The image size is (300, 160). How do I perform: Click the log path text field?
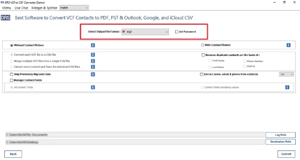point(135,135)
